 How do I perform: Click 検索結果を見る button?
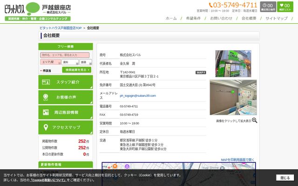pos(76,70)
